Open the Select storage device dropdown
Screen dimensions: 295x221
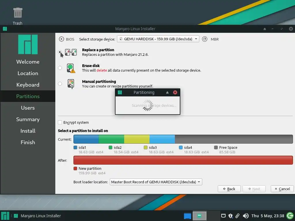click(158, 39)
